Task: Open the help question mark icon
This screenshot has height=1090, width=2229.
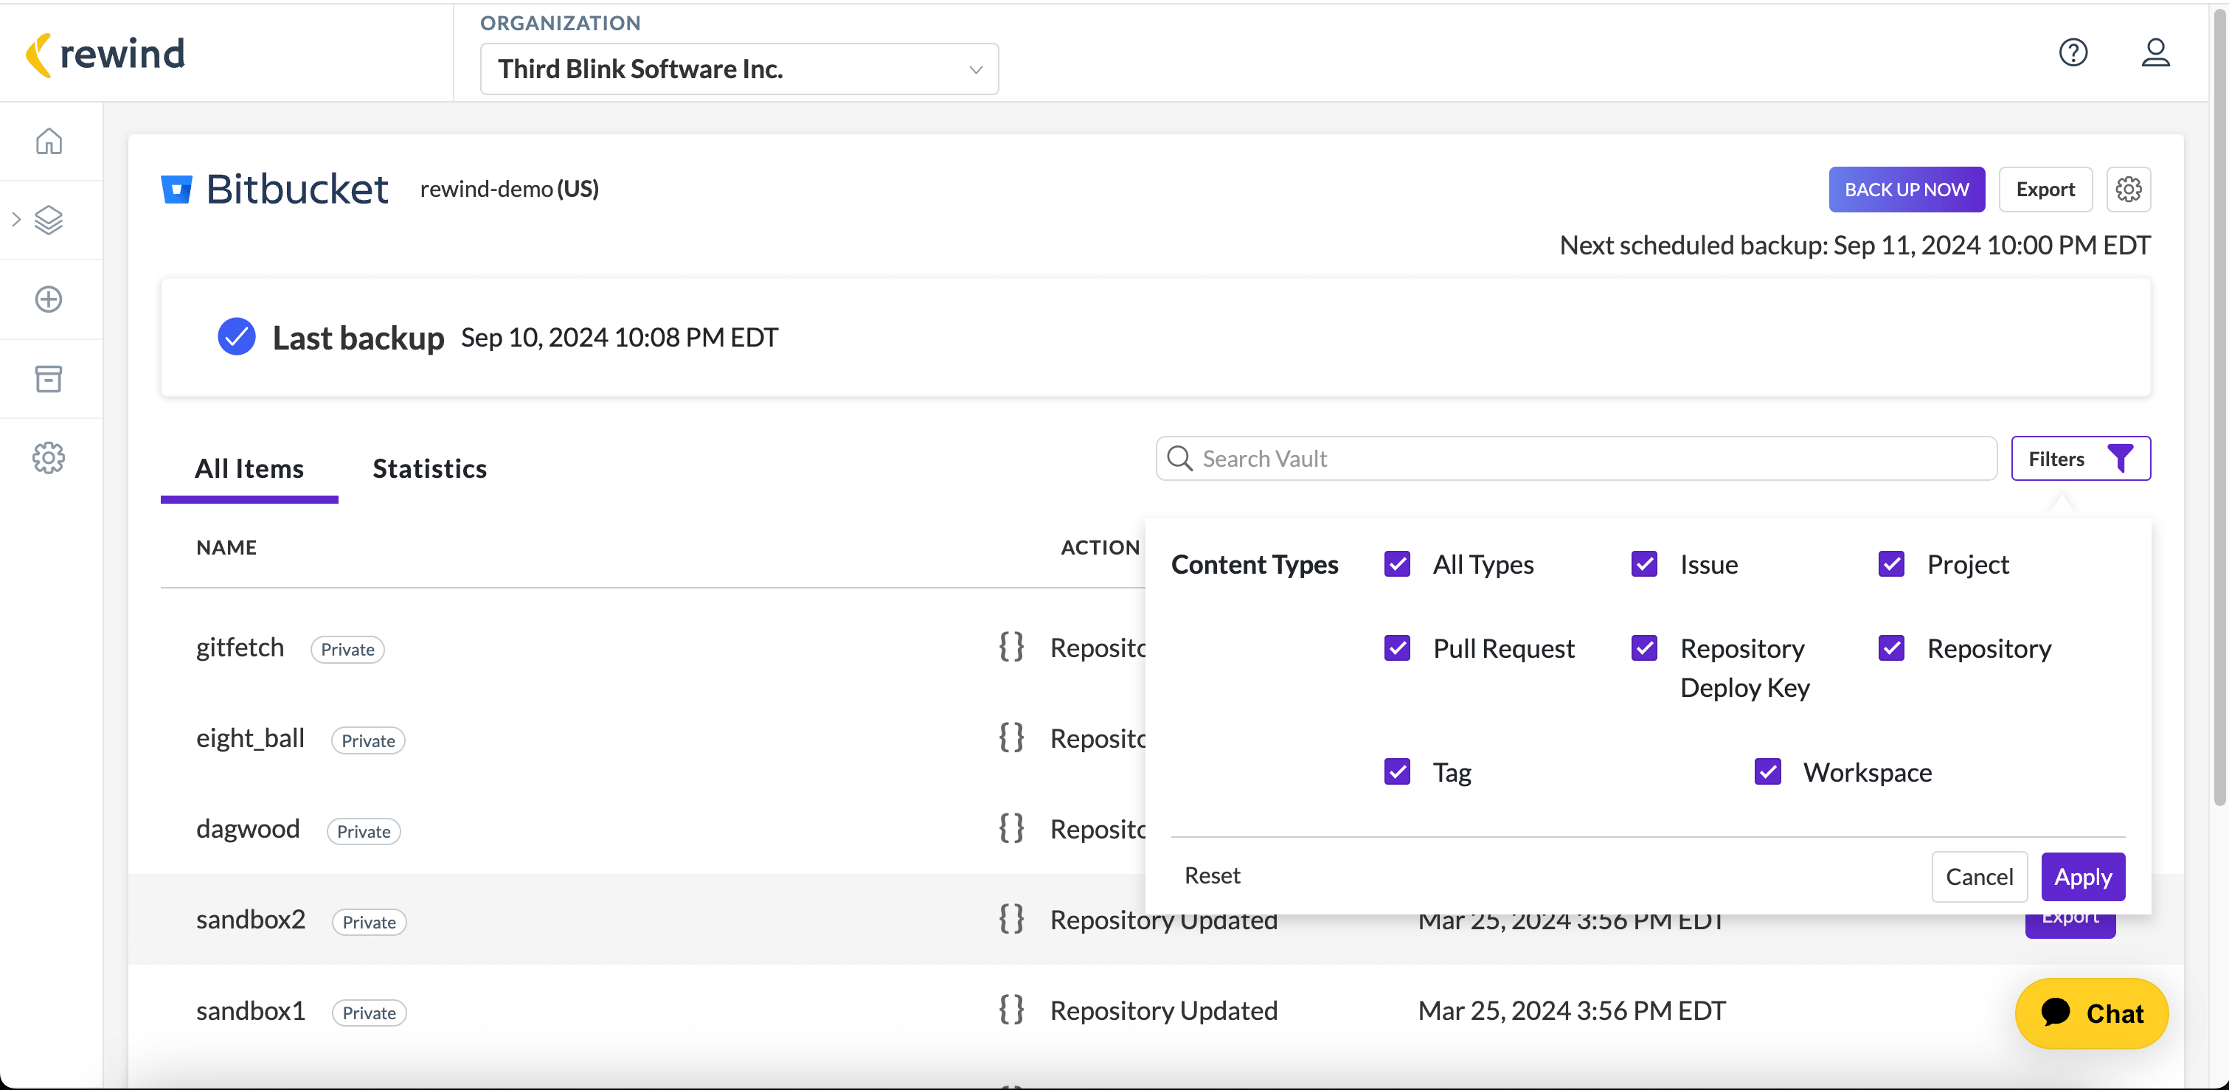Action: pos(2073,53)
